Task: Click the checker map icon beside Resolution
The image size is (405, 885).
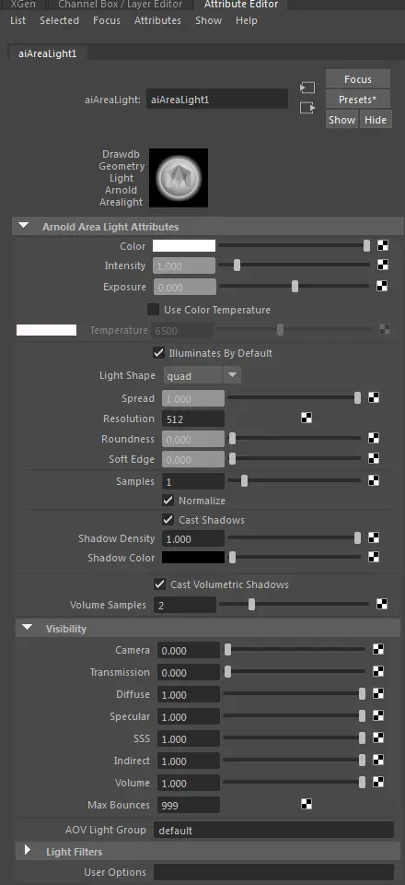Action: tap(306, 419)
